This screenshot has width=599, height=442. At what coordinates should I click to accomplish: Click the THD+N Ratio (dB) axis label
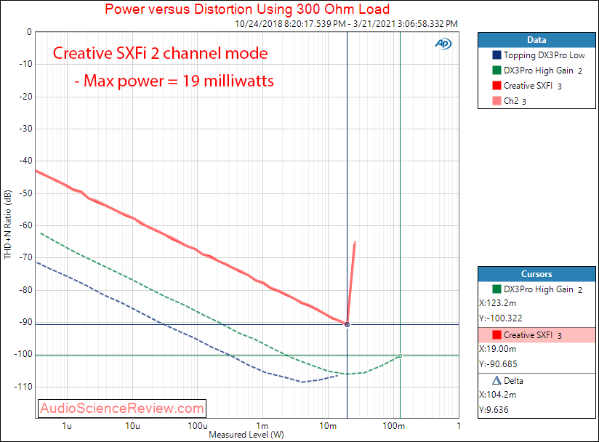[x=8, y=225]
